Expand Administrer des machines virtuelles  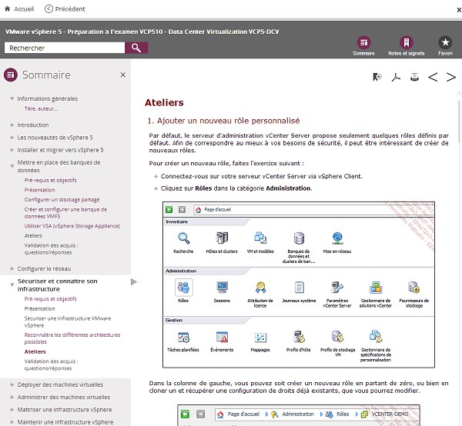pos(12,398)
